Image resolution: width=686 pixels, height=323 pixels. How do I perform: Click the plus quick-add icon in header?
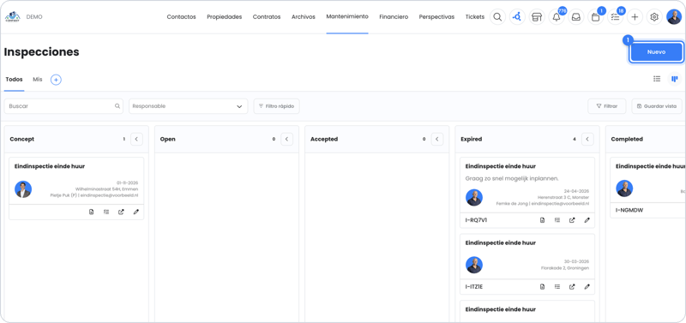point(635,17)
